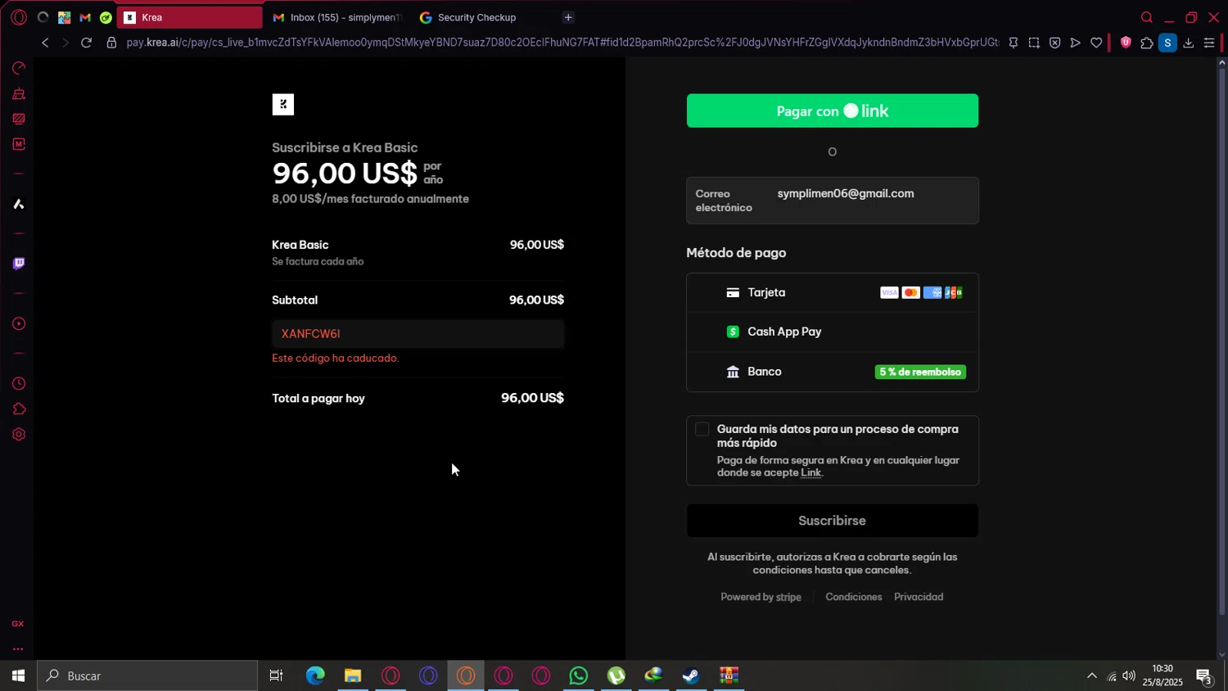The image size is (1228, 691).
Task: Open Settings gear in the sidebar
Action: pos(19,435)
